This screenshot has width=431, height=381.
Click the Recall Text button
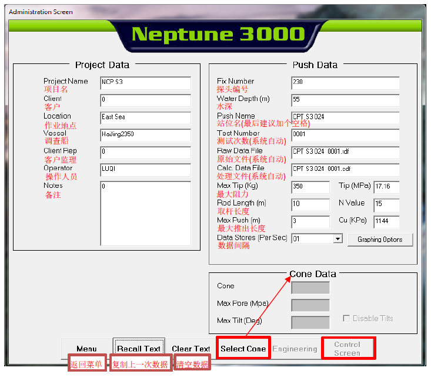pos(139,349)
